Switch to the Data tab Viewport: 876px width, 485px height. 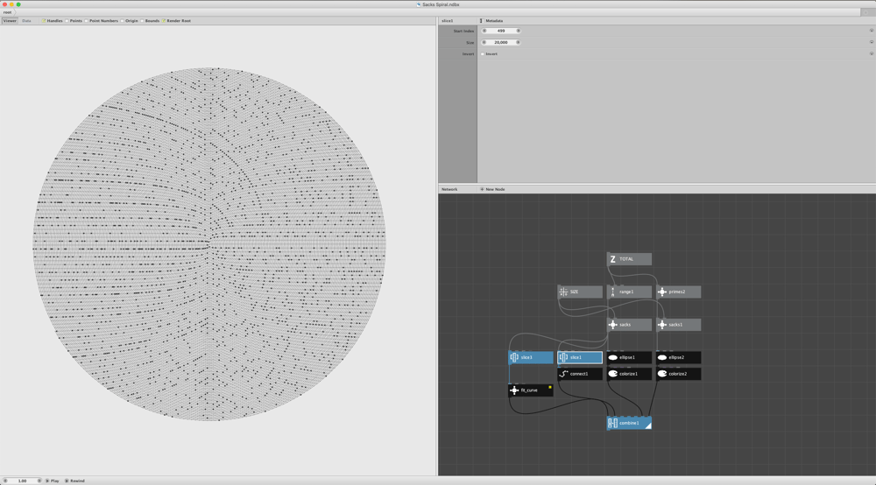26,21
